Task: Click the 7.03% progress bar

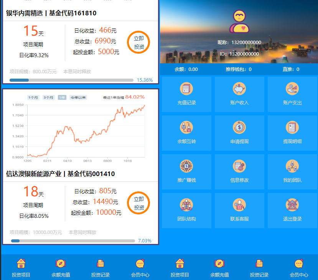Action: pos(73,241)
